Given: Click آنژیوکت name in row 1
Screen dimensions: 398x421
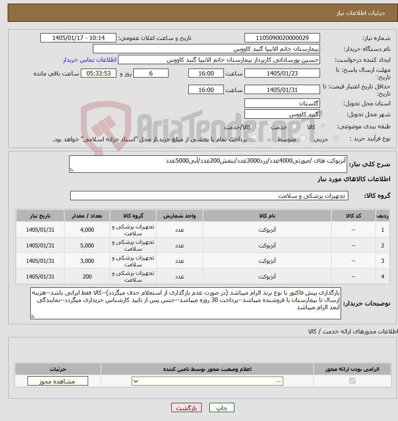Looking at the screenshot, I should pyautogui.click(x=267, y=230).
